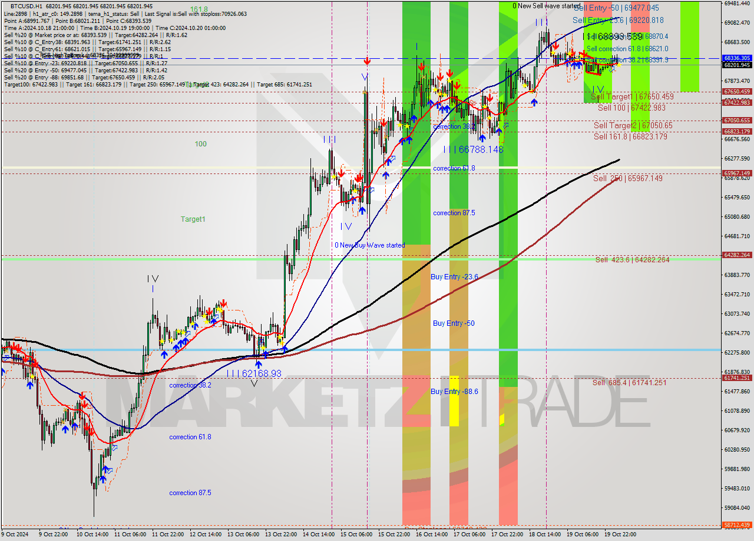
Task: Select the 'Sell Entry -50 | 69477.045' label
Action: (616, 8)
